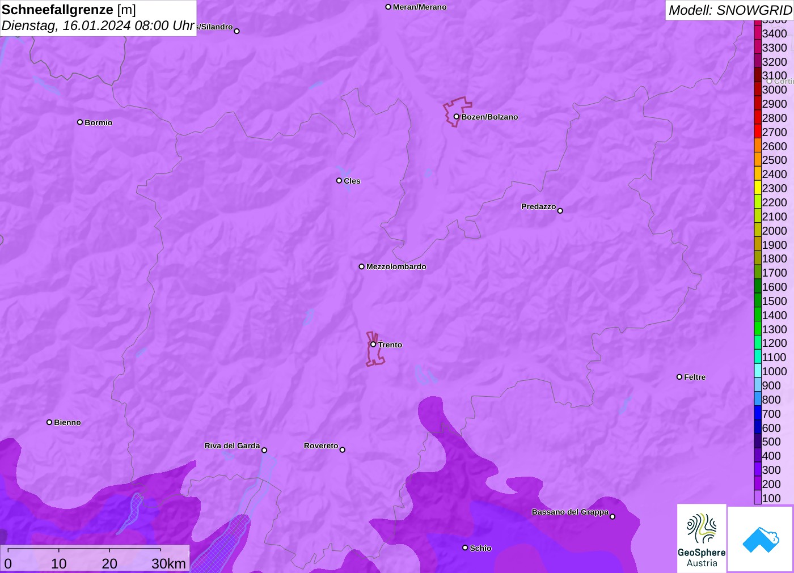Screen dimensions: 794x573
Task: Click the 'Schneefallgrenze [m]' title
Action: pos(69,10)
